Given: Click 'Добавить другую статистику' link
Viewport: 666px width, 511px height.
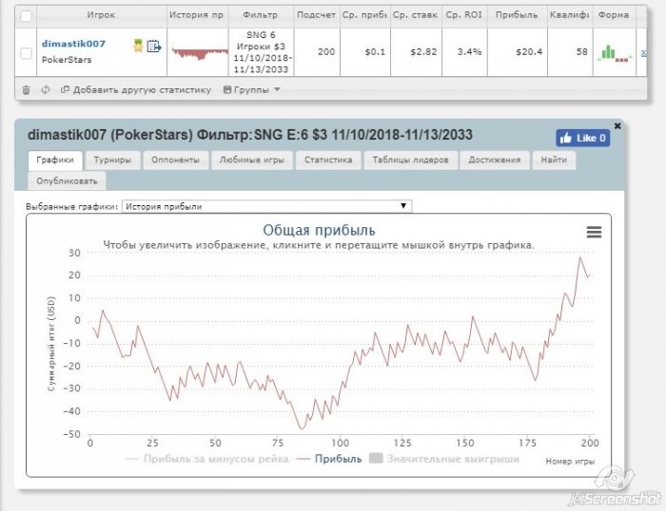Looking at the screenshot, I should click(x=136, y=90).
